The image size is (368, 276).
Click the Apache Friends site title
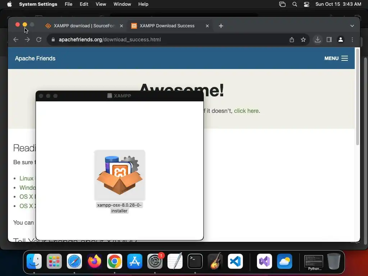coord(35,59)
